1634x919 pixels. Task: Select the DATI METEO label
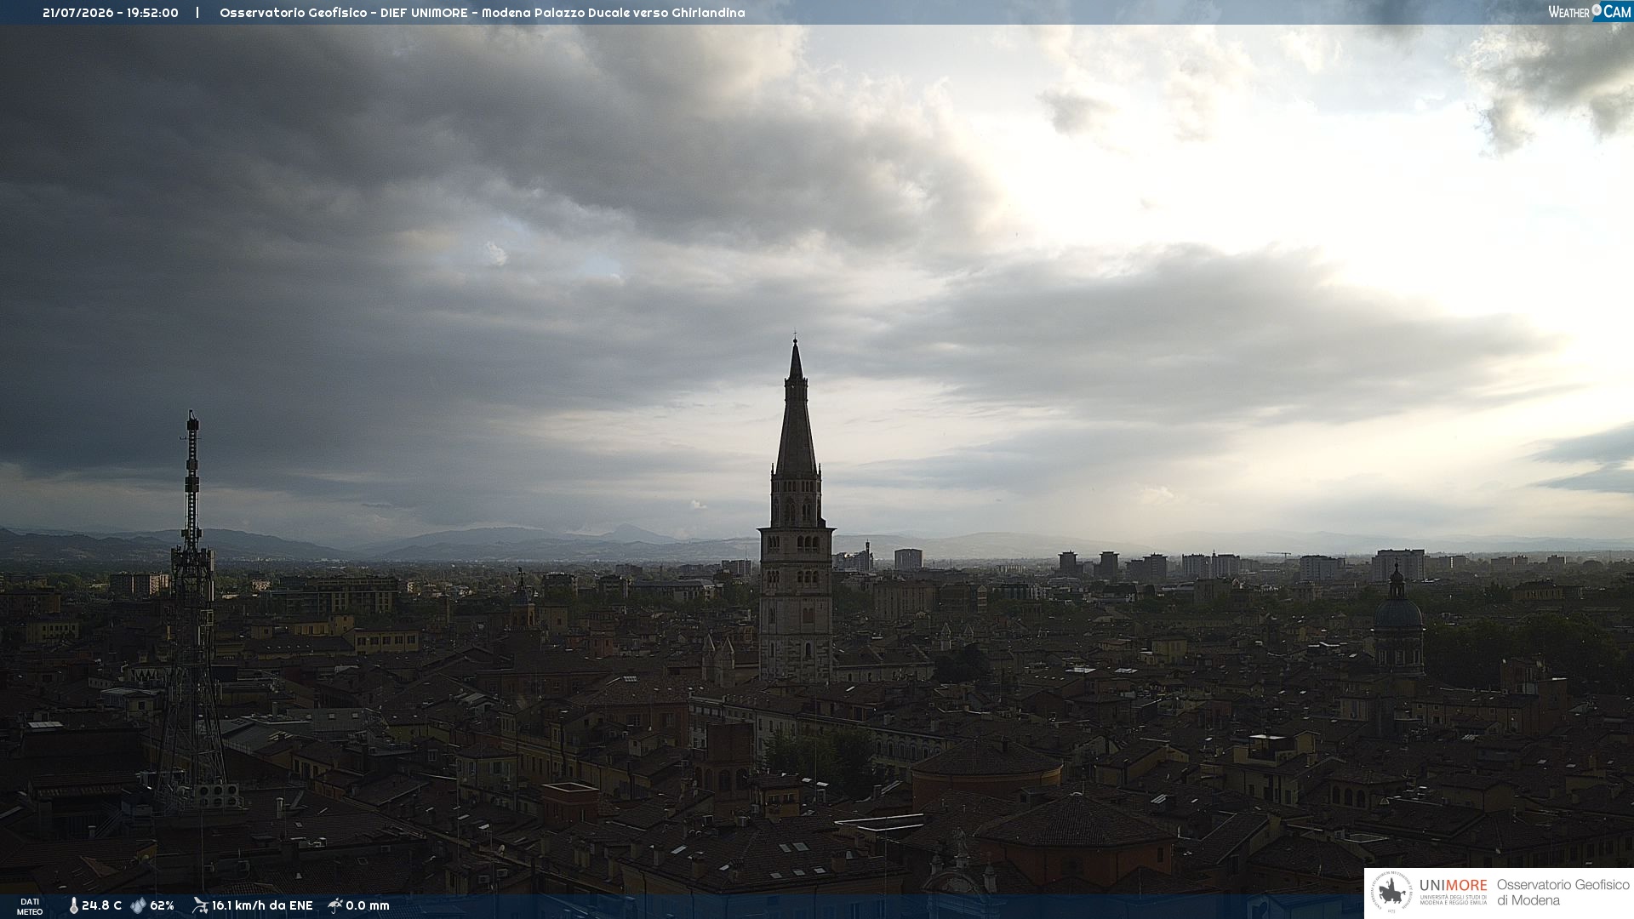click(30, 906)
